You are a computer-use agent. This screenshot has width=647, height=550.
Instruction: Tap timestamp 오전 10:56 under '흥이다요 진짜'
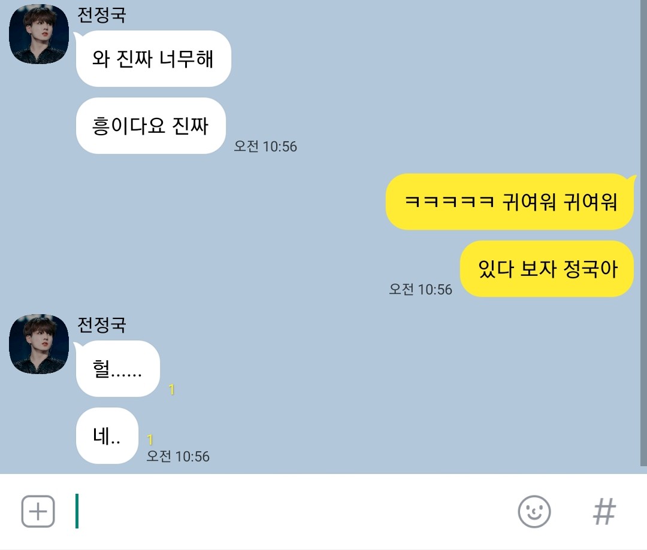coord(265,147)
